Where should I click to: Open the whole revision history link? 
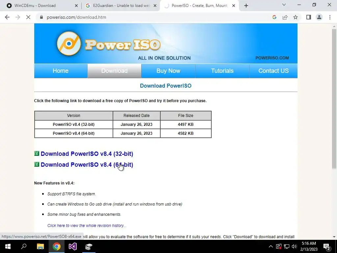87,225
